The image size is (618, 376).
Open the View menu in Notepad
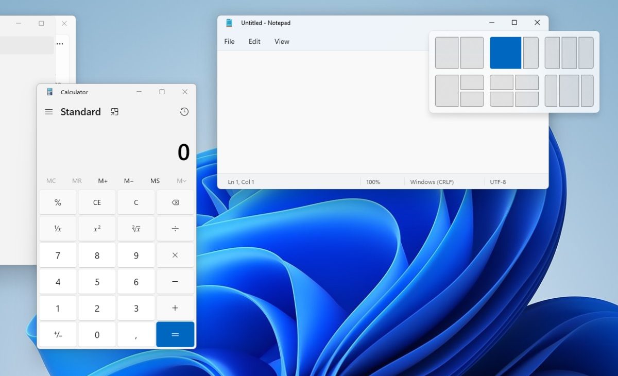pos(281,41)
